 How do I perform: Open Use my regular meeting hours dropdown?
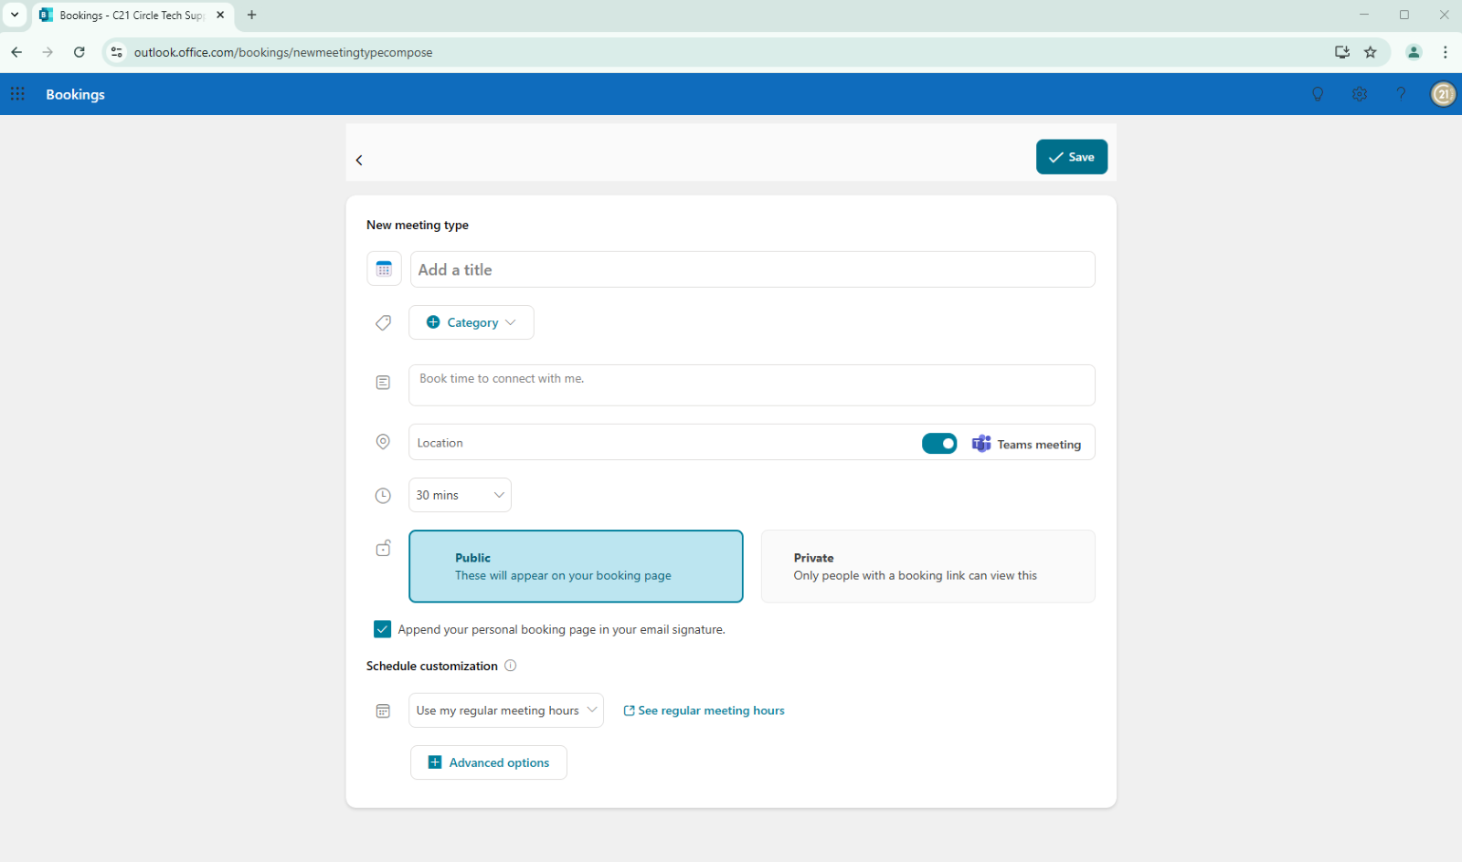(505, 710)
